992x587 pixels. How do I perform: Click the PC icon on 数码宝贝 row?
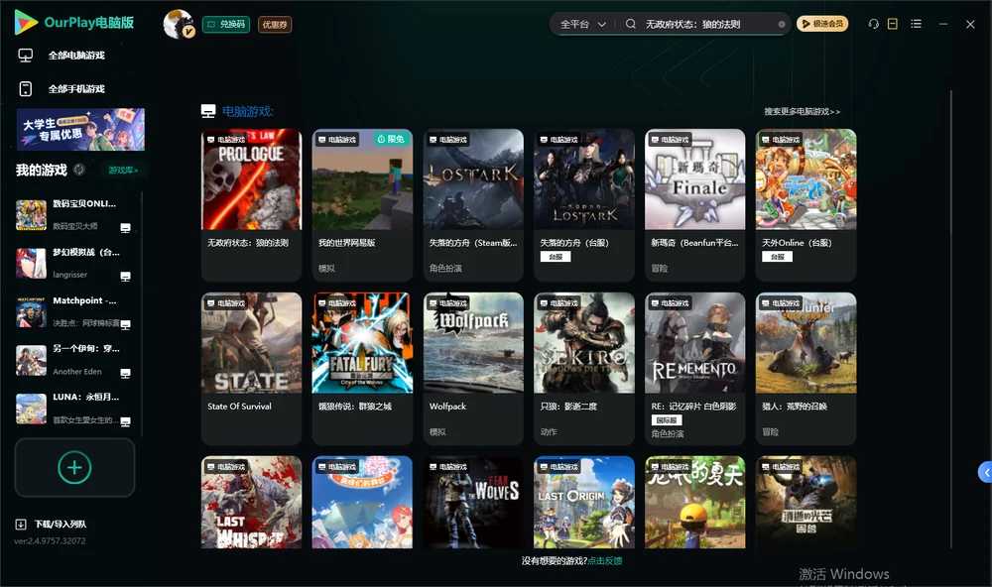coord(125,228)
